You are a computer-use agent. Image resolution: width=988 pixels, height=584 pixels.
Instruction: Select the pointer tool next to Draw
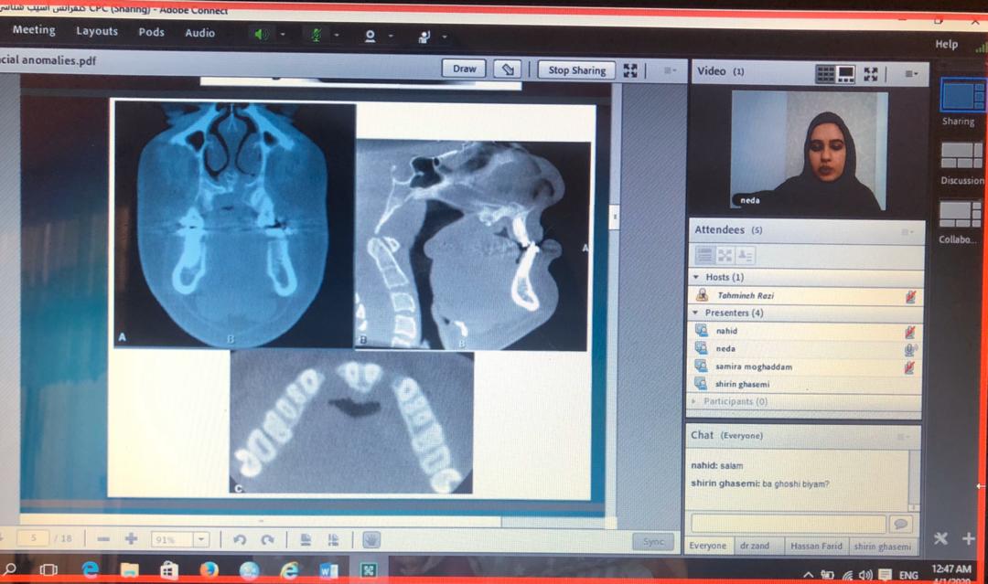pos(507,69)
